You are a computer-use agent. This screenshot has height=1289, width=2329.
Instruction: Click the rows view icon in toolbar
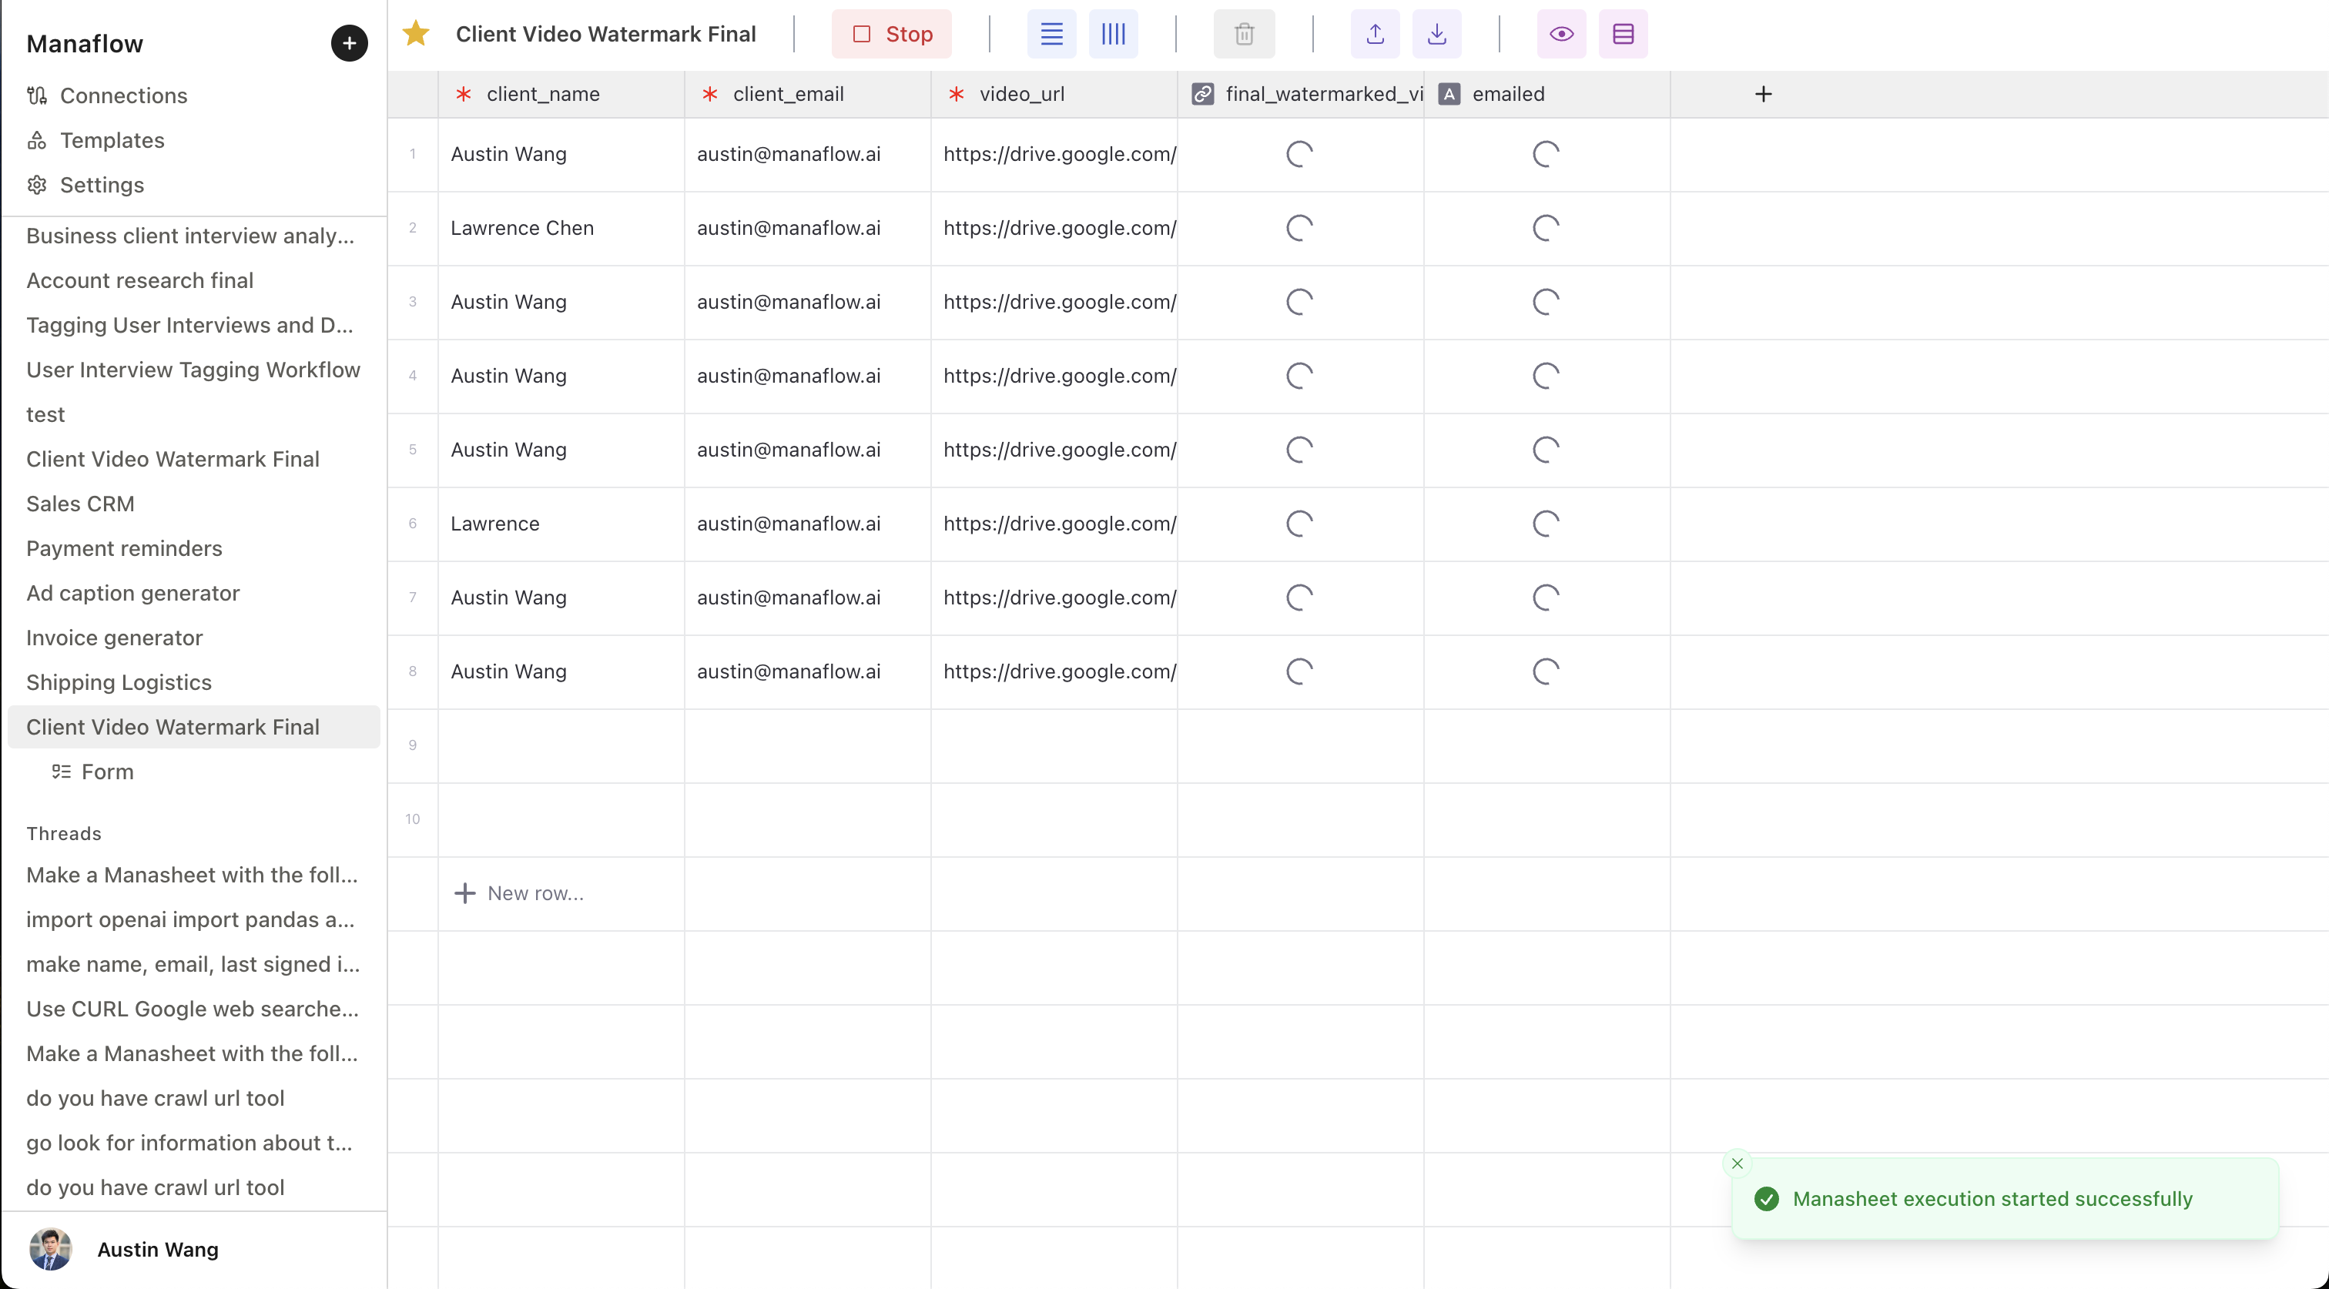coord(1051,33)
